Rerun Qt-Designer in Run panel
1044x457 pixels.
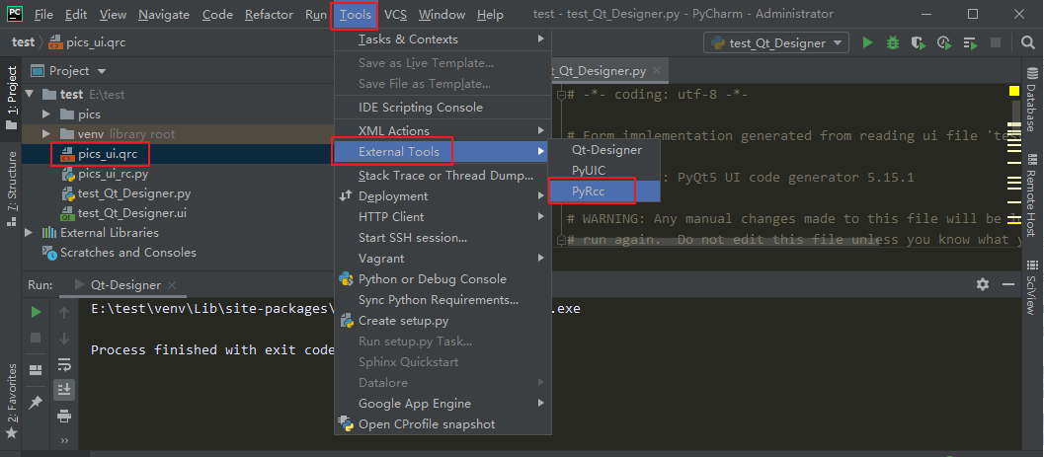click(37, 312)
